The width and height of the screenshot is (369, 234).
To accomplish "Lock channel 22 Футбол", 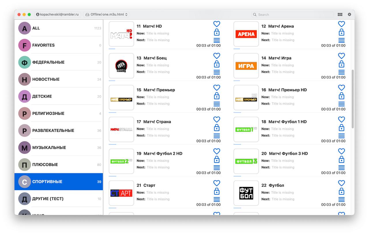I will pos(342,191).
